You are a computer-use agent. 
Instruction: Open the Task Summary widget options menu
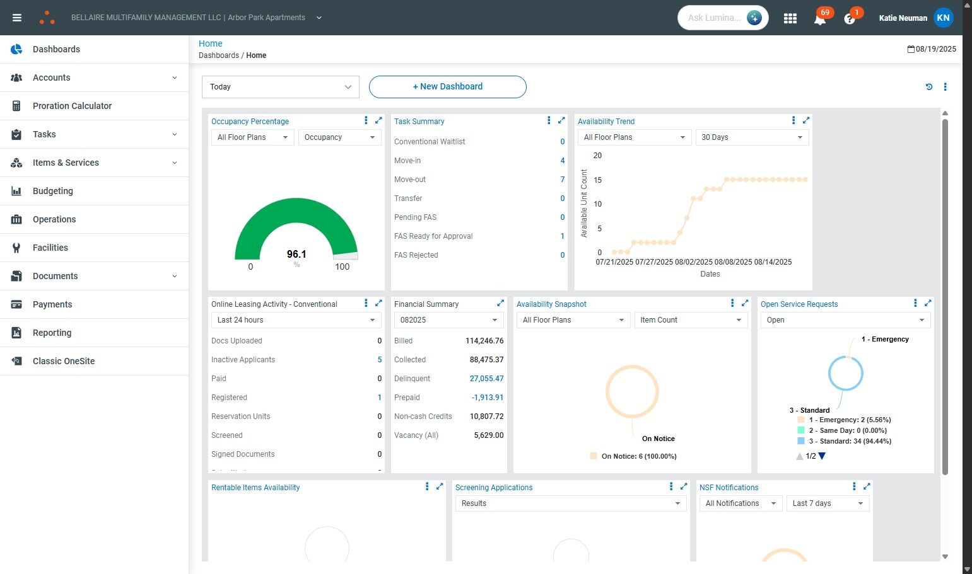(x=549, y=120)
